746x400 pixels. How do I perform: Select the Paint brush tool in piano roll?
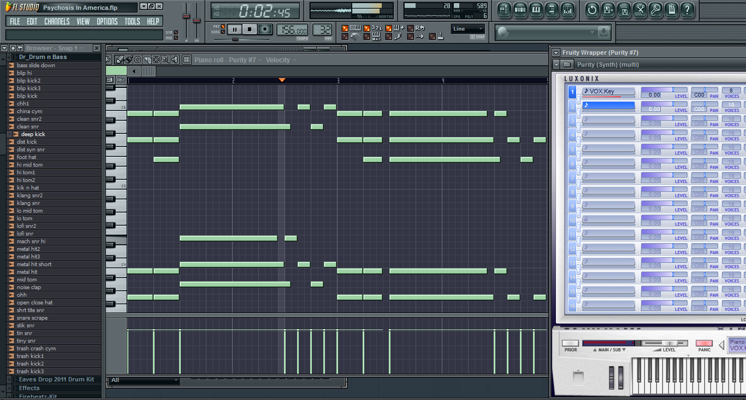tap(128, 60)
